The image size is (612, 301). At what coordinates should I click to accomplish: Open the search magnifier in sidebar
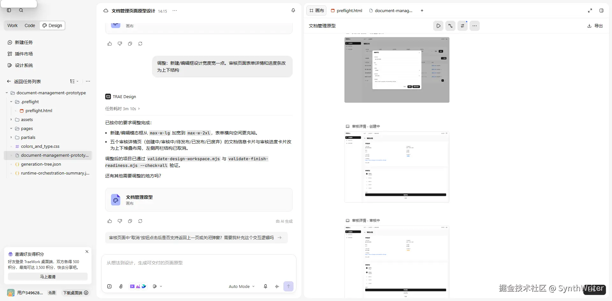point(21,11)
